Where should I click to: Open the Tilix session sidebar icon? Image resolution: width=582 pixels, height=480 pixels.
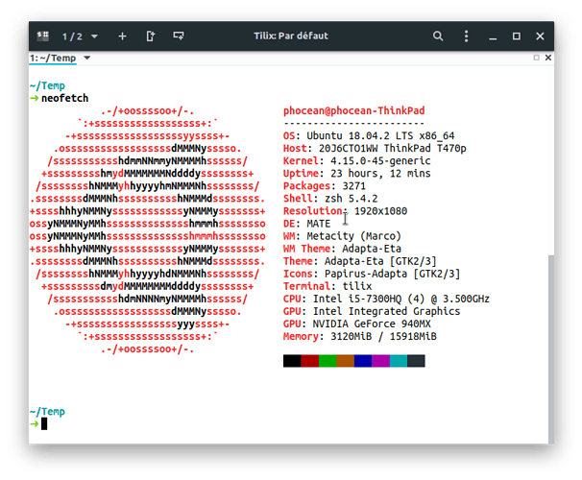pyautogui.click(x=43, y=36)
